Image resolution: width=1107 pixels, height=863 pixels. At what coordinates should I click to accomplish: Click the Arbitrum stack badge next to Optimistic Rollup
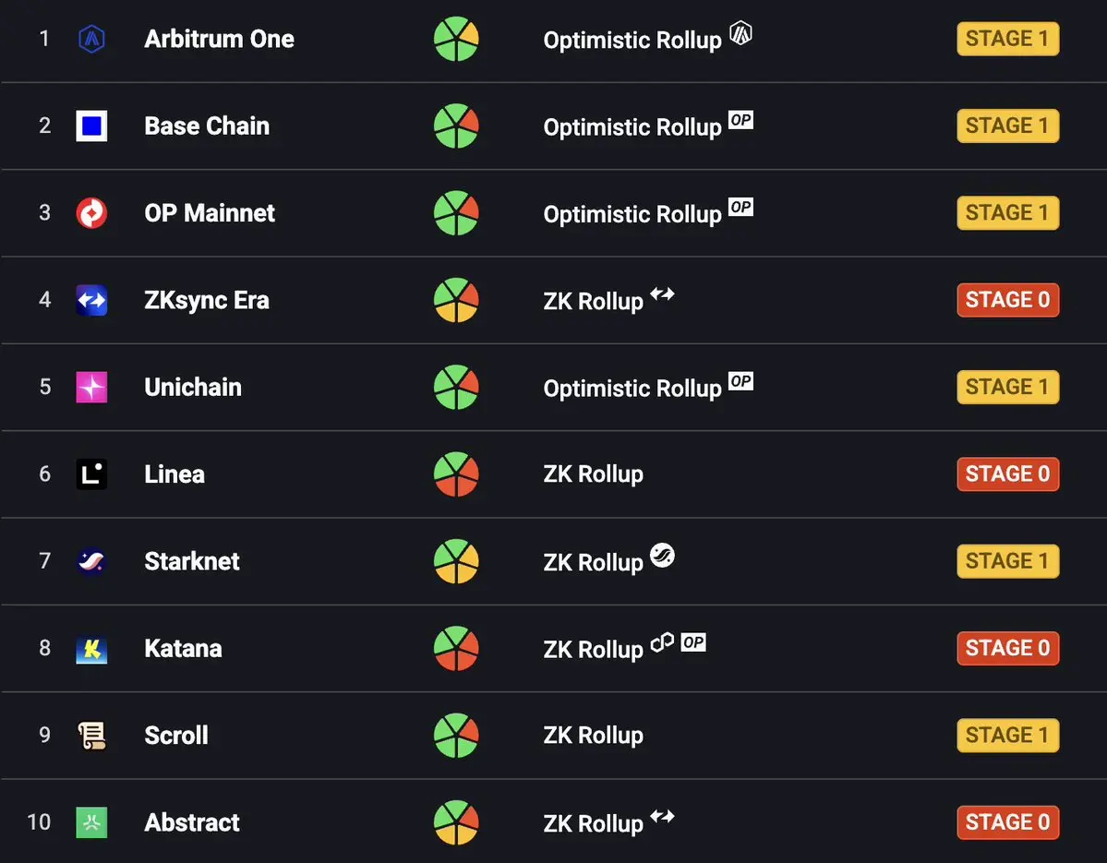740,32
